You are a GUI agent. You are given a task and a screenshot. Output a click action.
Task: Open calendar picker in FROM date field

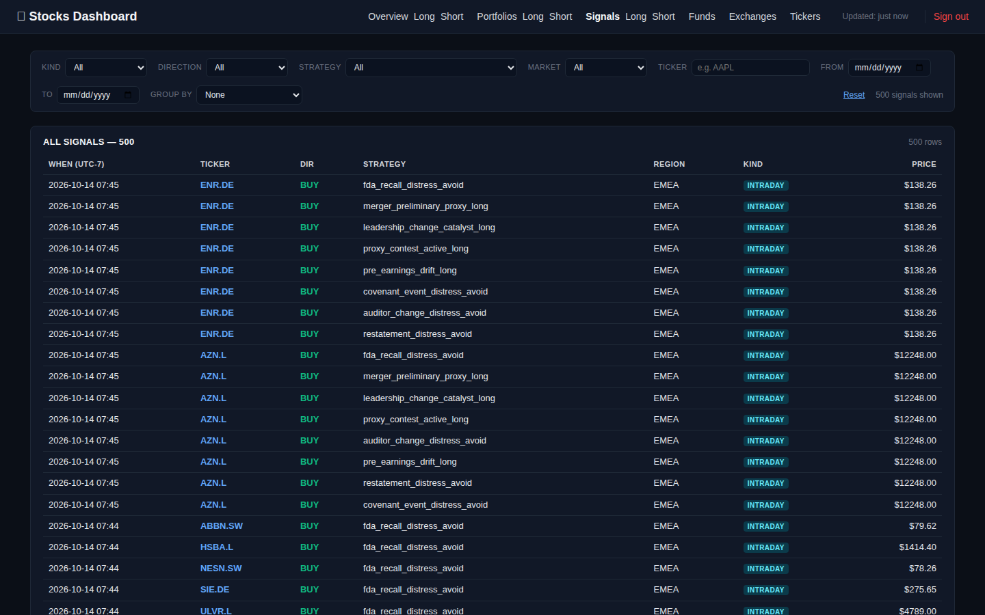tap(919, 68)
